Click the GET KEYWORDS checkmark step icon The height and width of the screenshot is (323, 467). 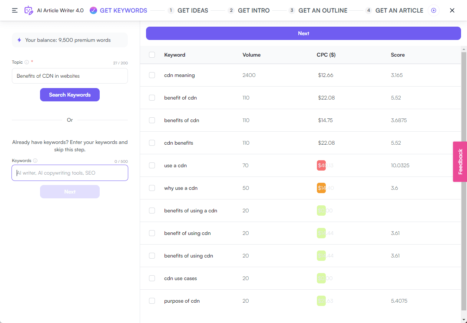pos(93,10)
